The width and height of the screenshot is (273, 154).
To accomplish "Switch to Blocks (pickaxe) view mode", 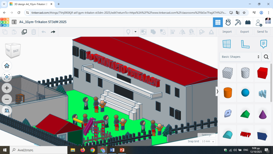I will (238, 22).
